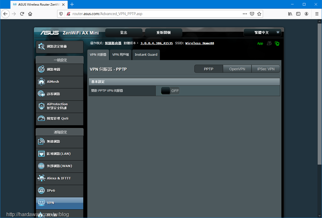Open Alexa & IFTTT page
This screenshot has width=322, height=218.
coord(59,178)
